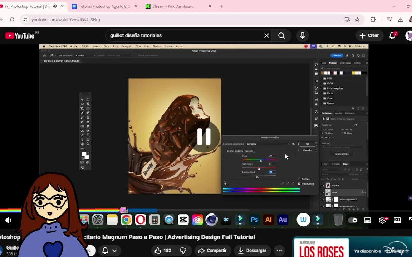Expand the Pastel swatch folder
Viewport: 412px width, 257px height.
322,94
